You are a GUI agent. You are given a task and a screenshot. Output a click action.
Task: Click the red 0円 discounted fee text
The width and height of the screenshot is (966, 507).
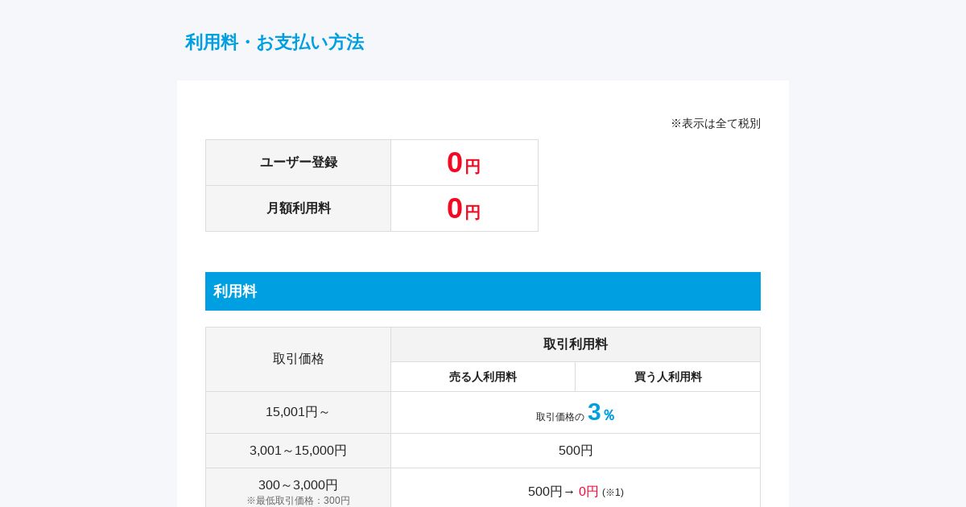[x=588, y=492]
